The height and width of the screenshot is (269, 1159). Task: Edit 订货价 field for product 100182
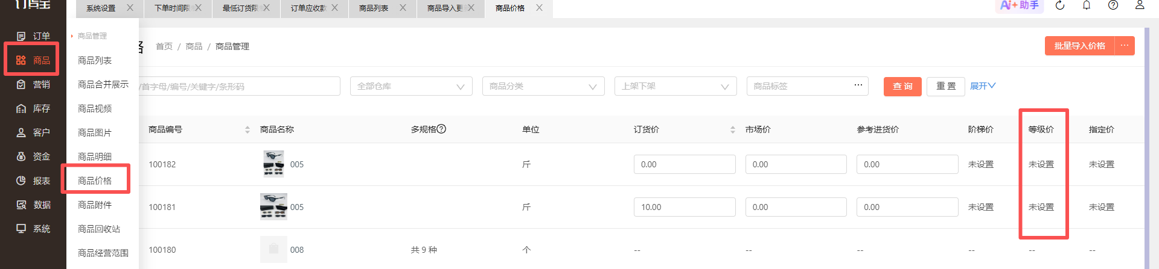pyautogui.click(x=685, y=164)
